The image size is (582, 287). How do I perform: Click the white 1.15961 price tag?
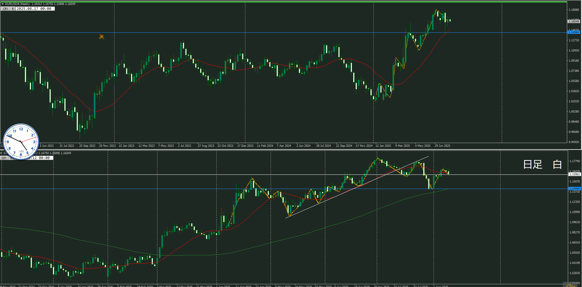[575, 174]
